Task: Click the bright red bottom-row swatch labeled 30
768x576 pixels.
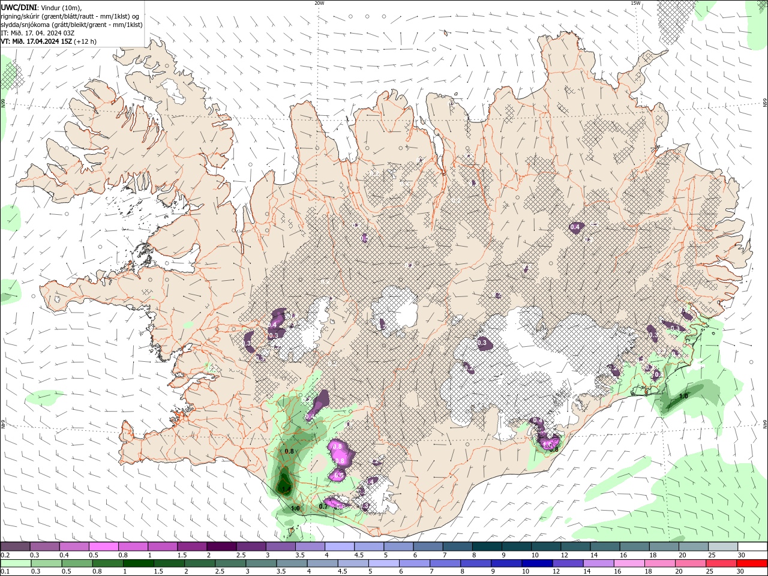Action: [x=752, y=563]
